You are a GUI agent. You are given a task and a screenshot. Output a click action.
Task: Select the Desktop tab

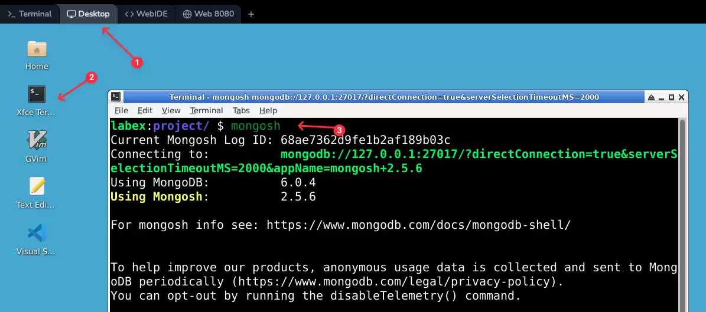pyautogui.click(x=88, y=14)
